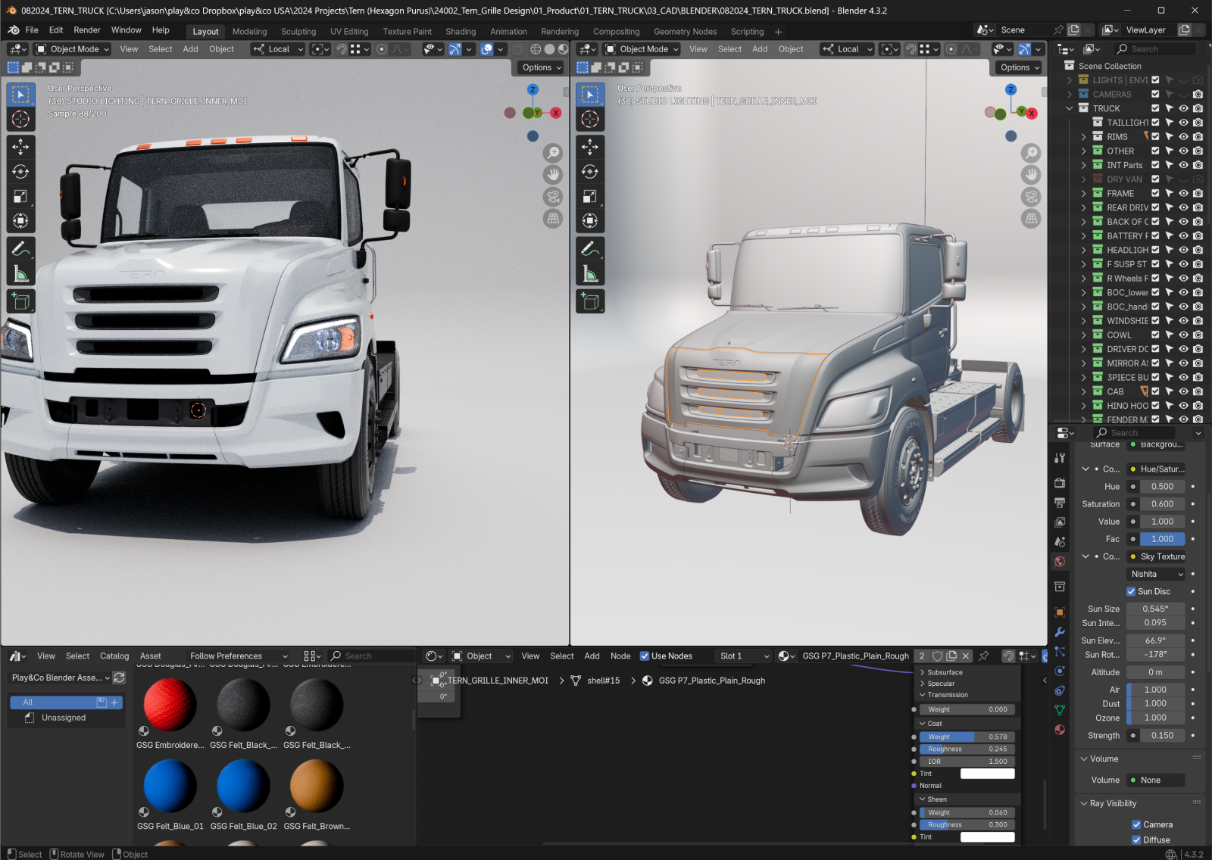Click Options button in left viewport
The width and height of the screenshot is (1212, 860).
542,67
